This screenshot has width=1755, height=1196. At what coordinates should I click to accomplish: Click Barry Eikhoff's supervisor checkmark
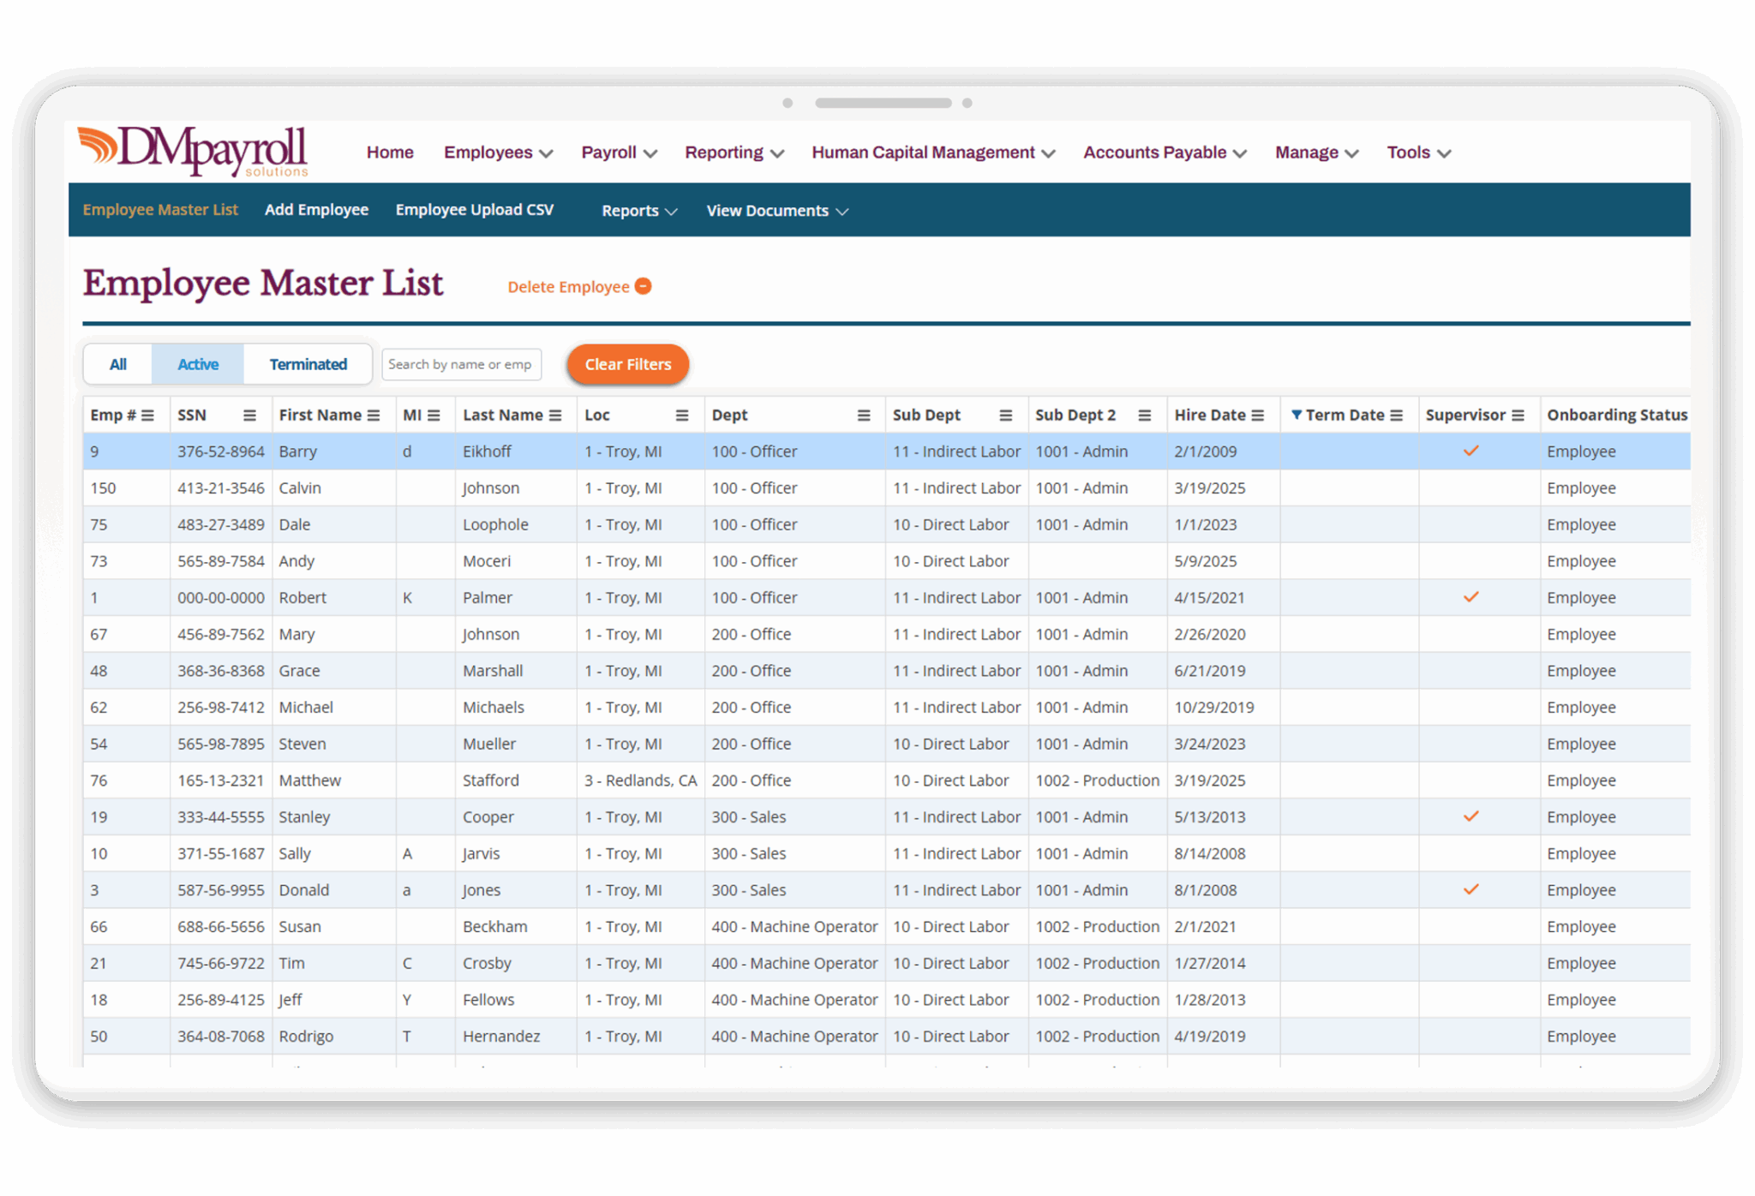[1471, 451]
